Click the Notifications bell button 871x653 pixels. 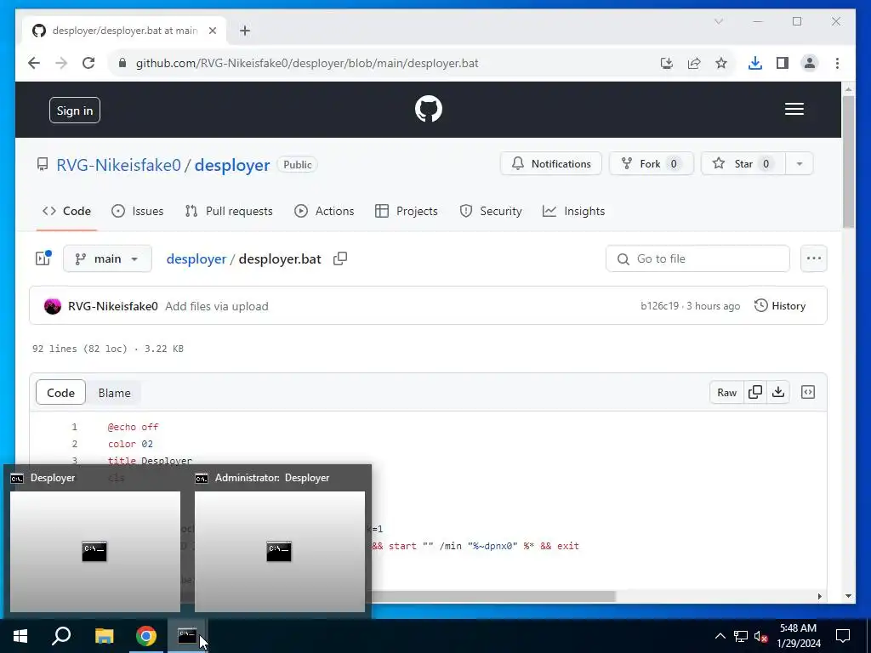[x=550, y=164]
